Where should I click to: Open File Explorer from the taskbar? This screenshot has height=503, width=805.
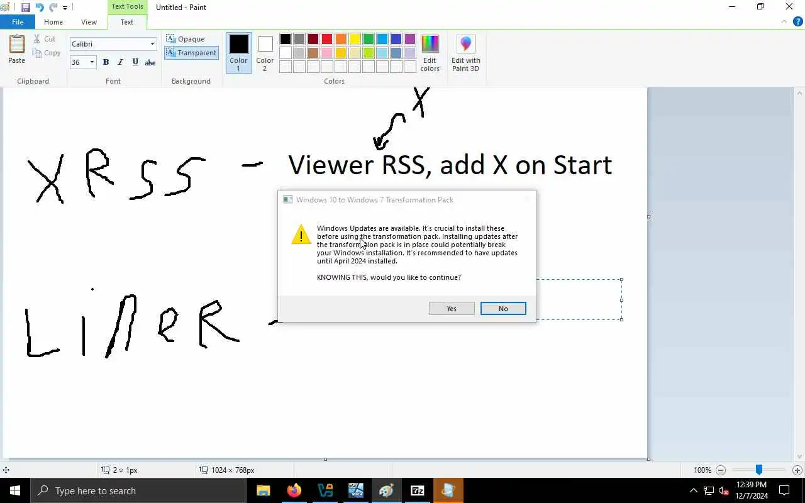click(x=264, y=490)
